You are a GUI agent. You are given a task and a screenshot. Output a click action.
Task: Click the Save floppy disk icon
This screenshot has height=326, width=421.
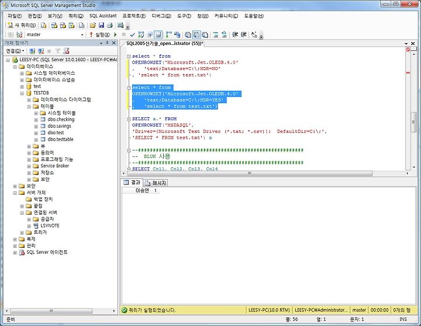[101, 25]
